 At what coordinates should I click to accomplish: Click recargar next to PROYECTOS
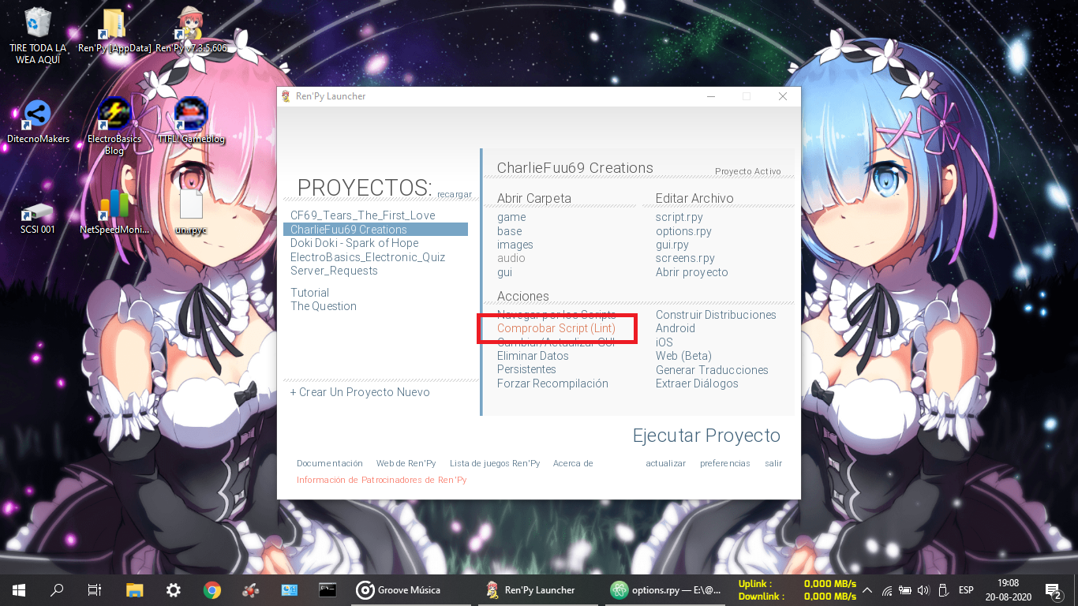click(x=455, y=194)
